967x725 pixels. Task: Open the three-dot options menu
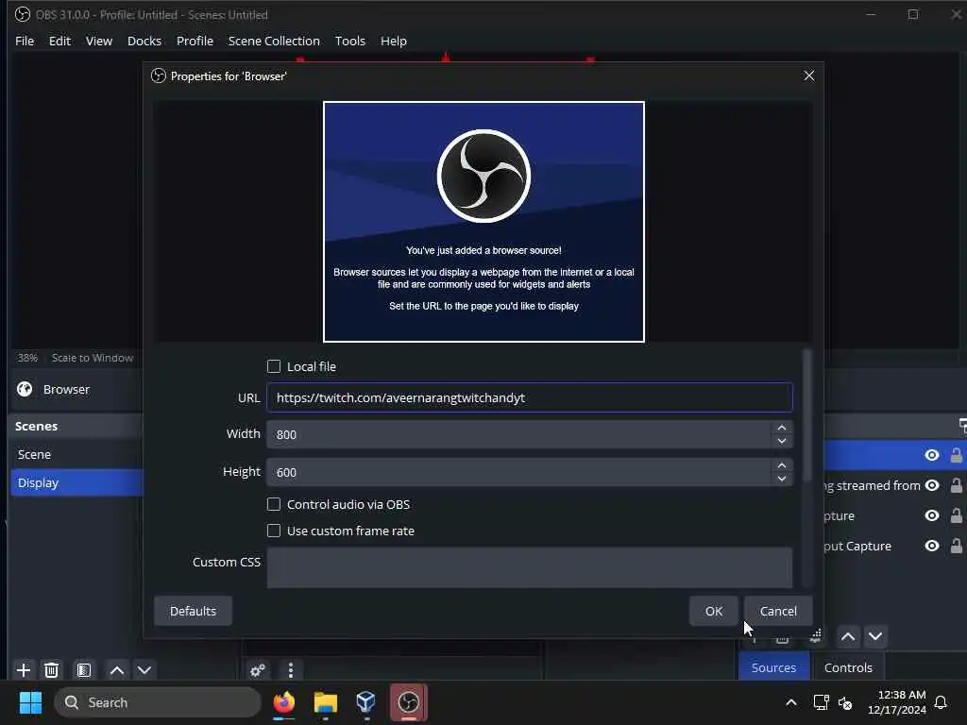[x=291, y=670]
